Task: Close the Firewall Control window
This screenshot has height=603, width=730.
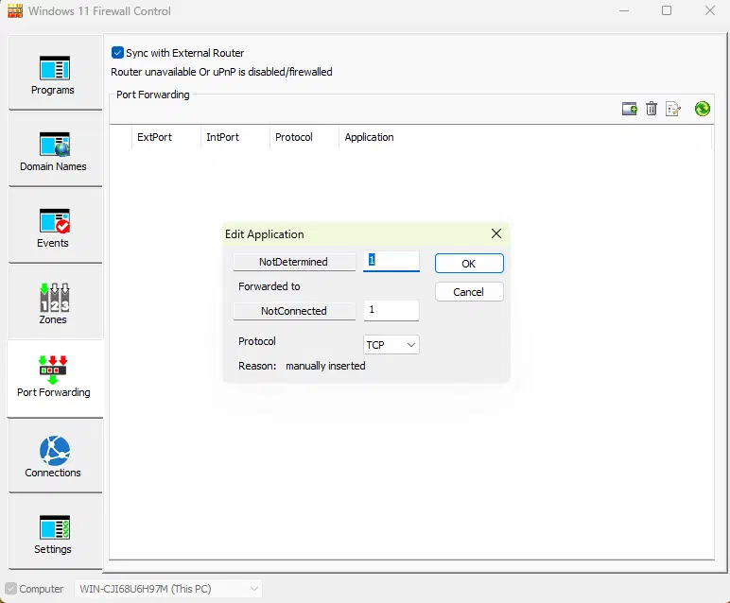Action: click(710, 10)
